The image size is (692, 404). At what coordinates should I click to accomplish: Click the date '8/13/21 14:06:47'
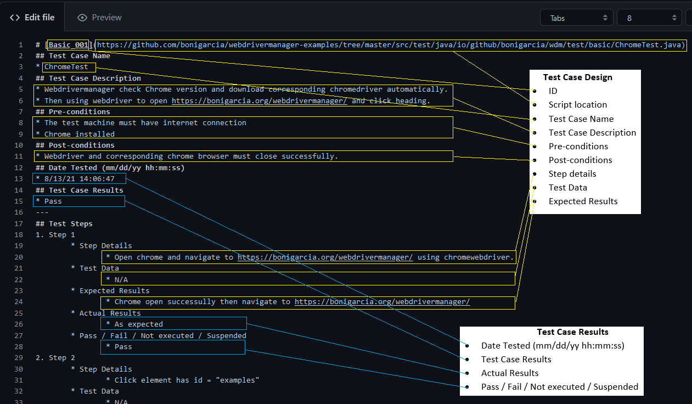pos(80,178)
